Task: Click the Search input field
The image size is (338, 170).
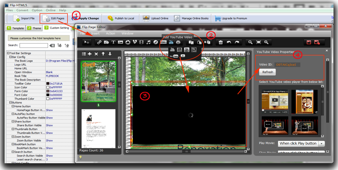Action: [x=34, y=45]
